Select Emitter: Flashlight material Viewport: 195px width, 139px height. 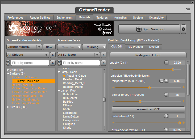click(23, 85)
